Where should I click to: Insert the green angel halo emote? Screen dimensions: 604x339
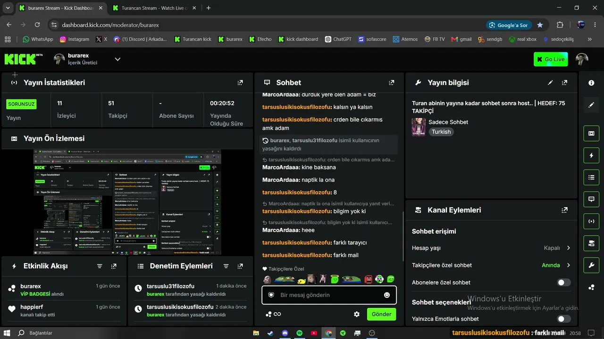(335, 279)
